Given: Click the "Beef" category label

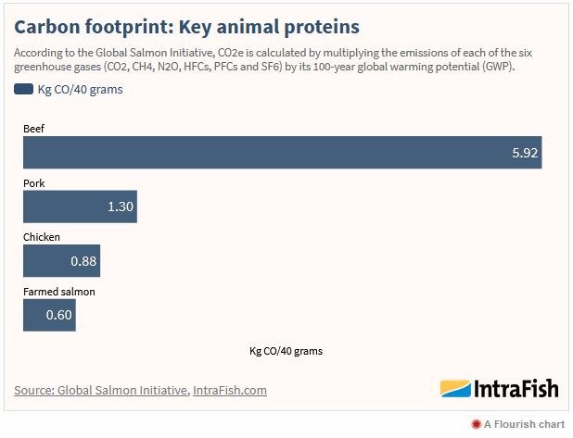Looking at the screenshot, I should 33,129.
